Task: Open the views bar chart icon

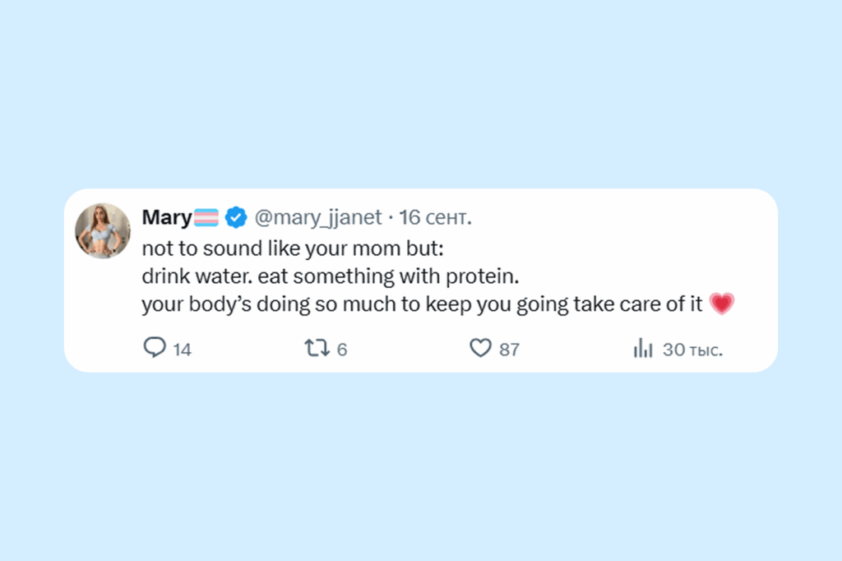Action: 643,349
